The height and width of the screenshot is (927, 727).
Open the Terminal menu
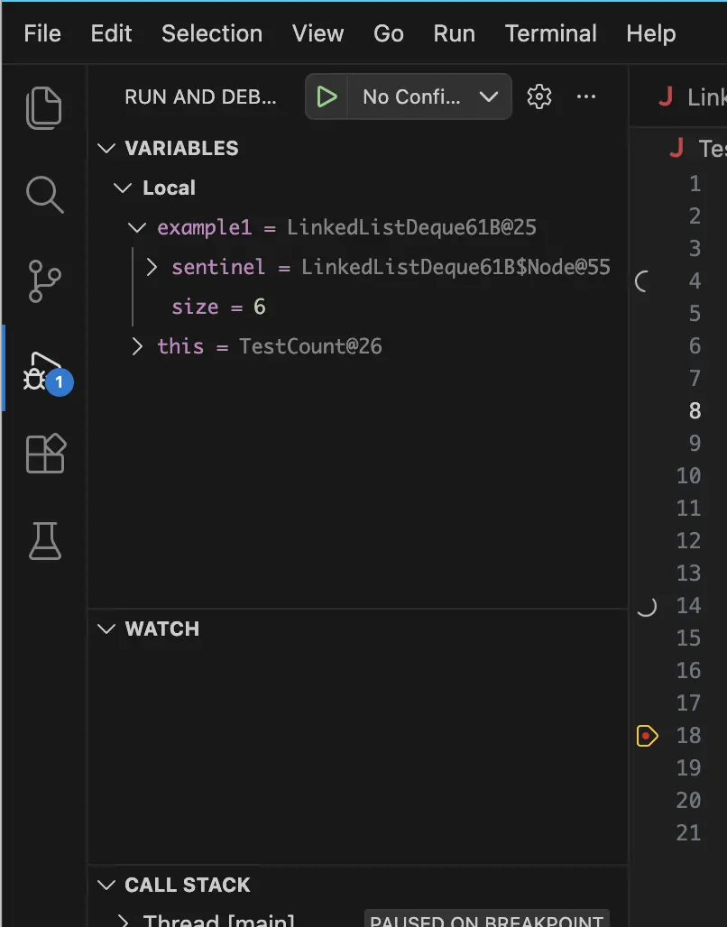pos(550,33)
